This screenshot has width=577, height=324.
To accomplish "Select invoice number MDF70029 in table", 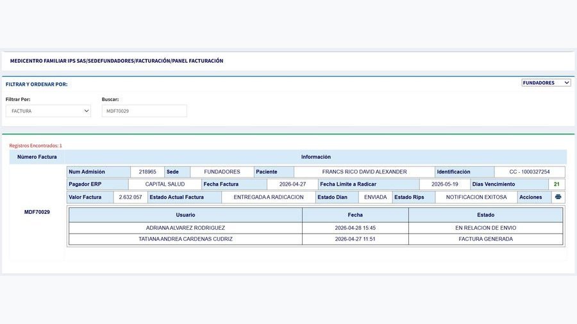I will tap(37, 212).
